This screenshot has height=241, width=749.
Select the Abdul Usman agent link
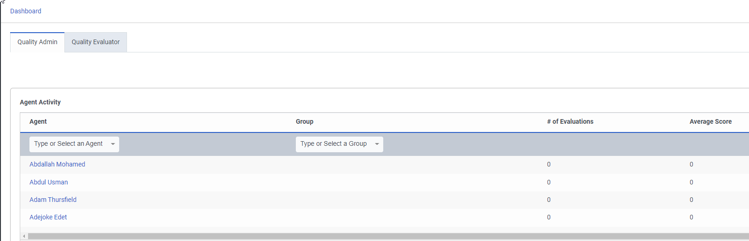pyautogui.click(x=49, y=182)
